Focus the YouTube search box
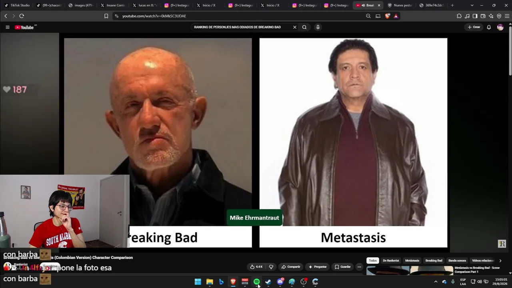This screenshot has height=288, width=512. pos(242,27)
